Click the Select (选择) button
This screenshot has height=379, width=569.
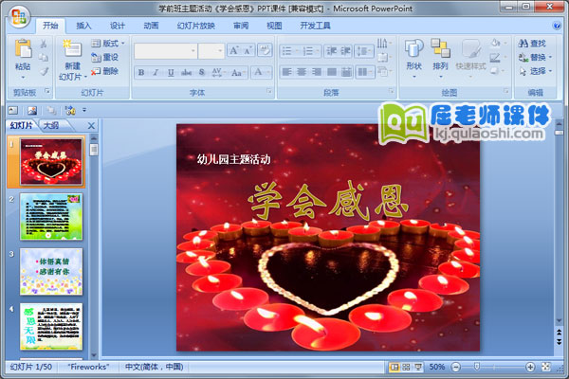pyautogui.click(x=535, y=71)
